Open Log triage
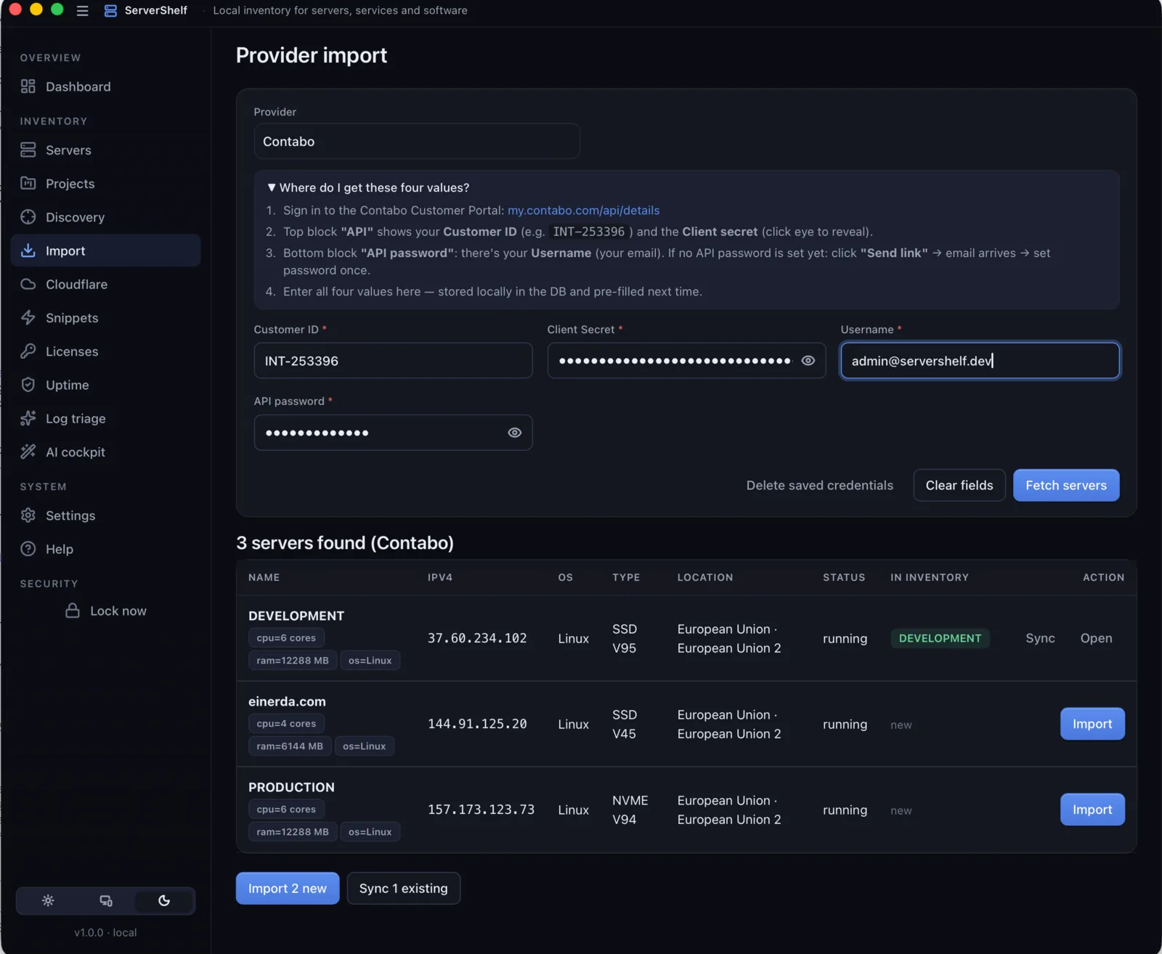The width and height of the screenshot is (1162, 954). [105, 418]
